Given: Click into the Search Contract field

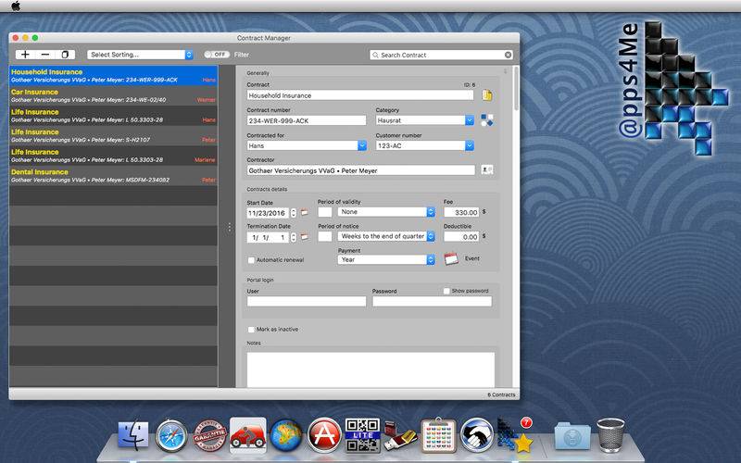Looking at the screenshot, I should click(442, 55).
